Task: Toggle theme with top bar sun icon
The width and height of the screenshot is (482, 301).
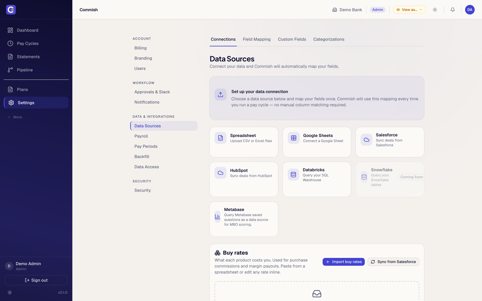Action: point(435,10)
